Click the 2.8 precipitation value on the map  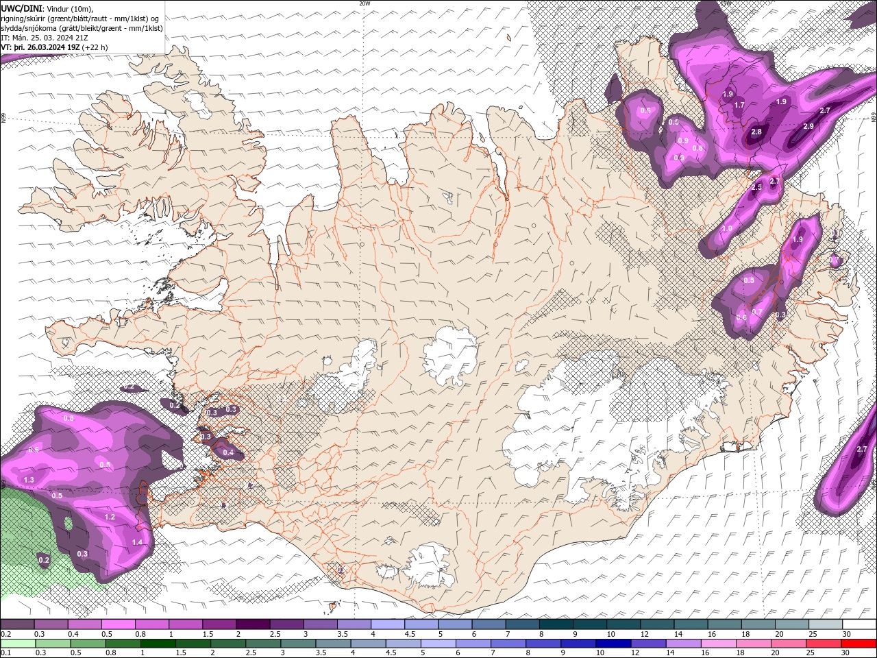756,132
